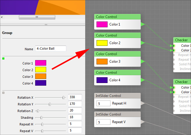Click bottom Checker node Color 2 input pin
The image size is (191, 135).
coord(174,92)
